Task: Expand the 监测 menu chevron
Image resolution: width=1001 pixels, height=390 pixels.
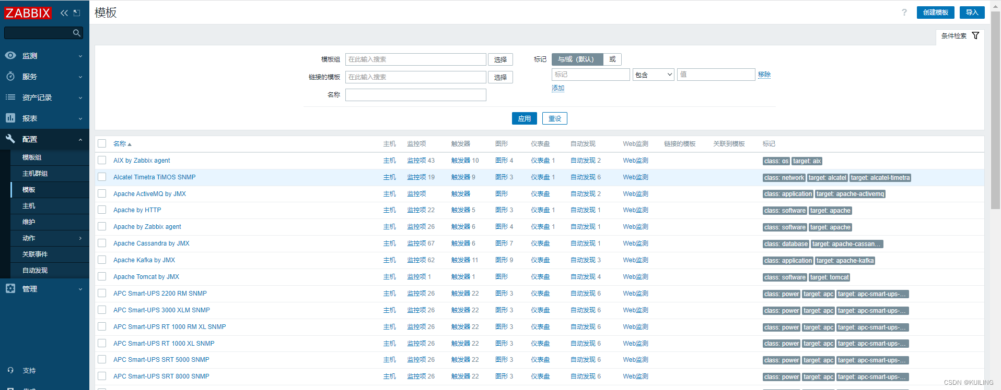Action: pyautogui.click(x=80, y=56)
